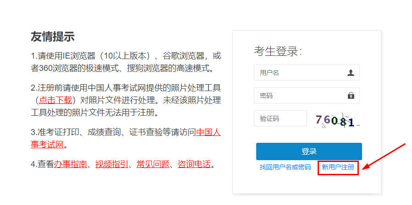Open 中国人事考试网 link

[209, 131]
